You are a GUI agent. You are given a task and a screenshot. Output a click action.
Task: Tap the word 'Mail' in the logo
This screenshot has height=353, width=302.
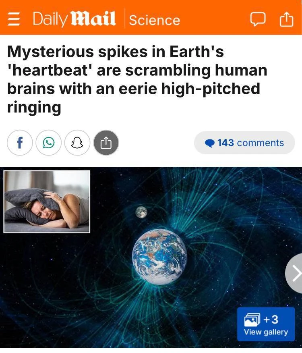(93, 19)
